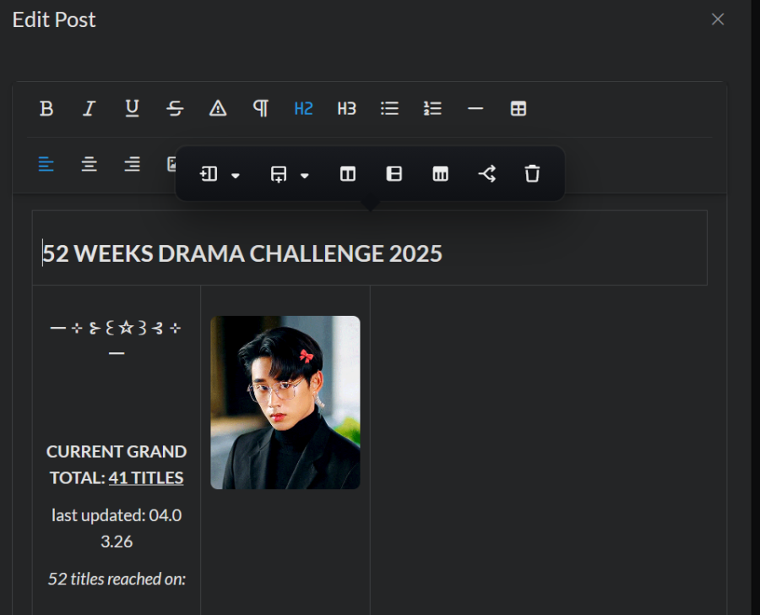The height and width of the screenshot is (615, 760).
Task: Apply strikethrough formatting
Action: [175, 108]
